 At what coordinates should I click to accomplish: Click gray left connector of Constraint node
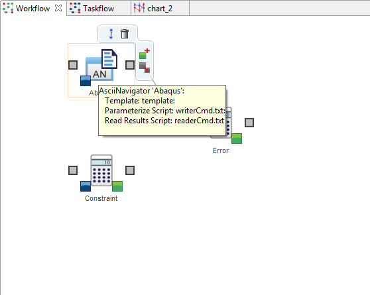(x=73, y=170)
